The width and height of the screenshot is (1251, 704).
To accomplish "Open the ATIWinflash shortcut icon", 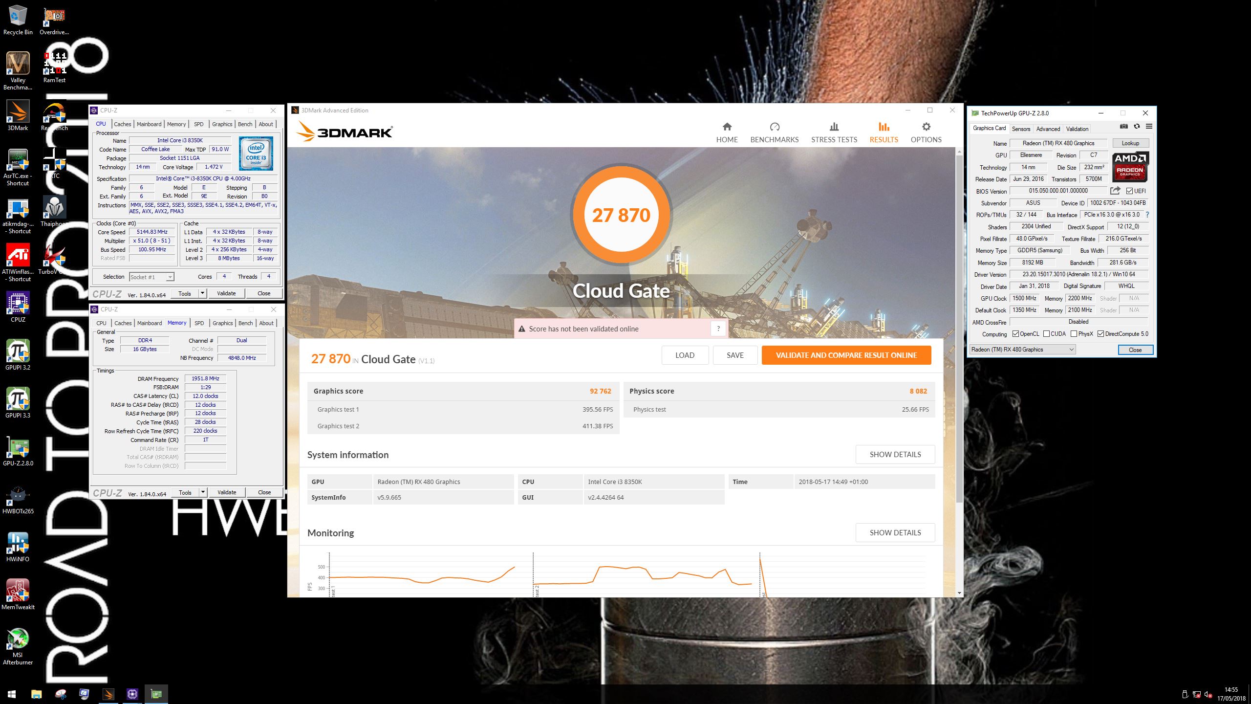I will [18, 263].
